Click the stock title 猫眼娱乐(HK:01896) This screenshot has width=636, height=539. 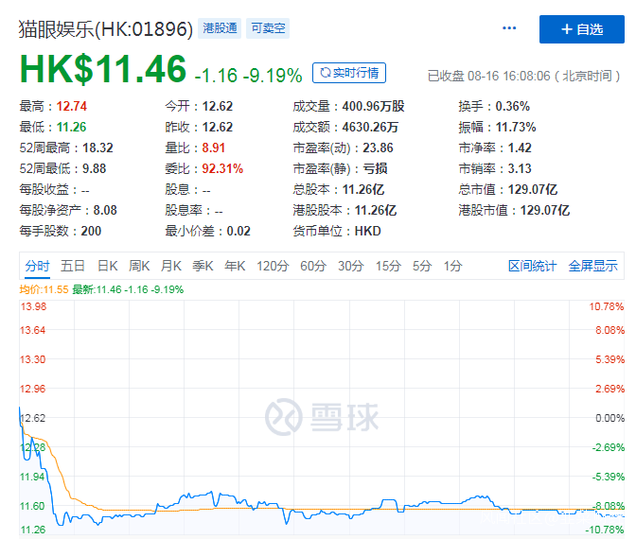pyautogui.click(x=106, y=29)
